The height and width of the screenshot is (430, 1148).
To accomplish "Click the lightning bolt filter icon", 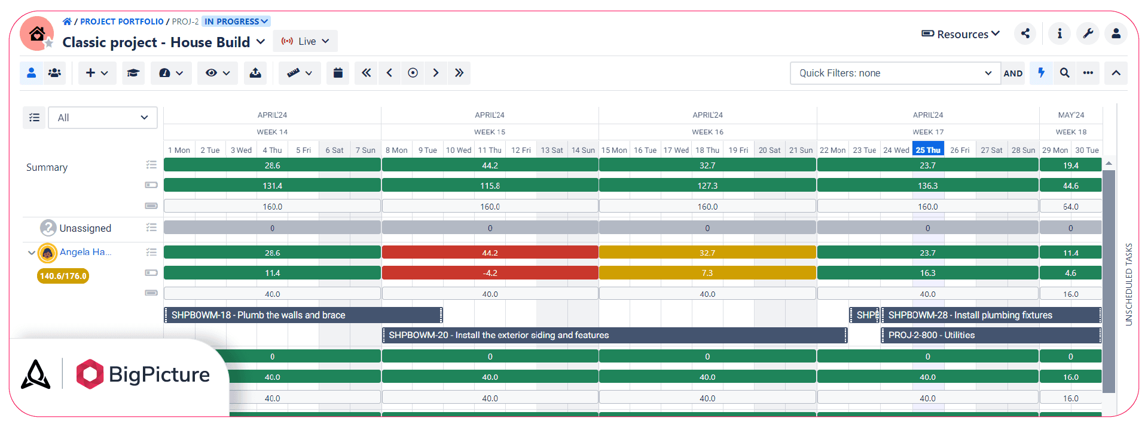I will (1041, 73).
